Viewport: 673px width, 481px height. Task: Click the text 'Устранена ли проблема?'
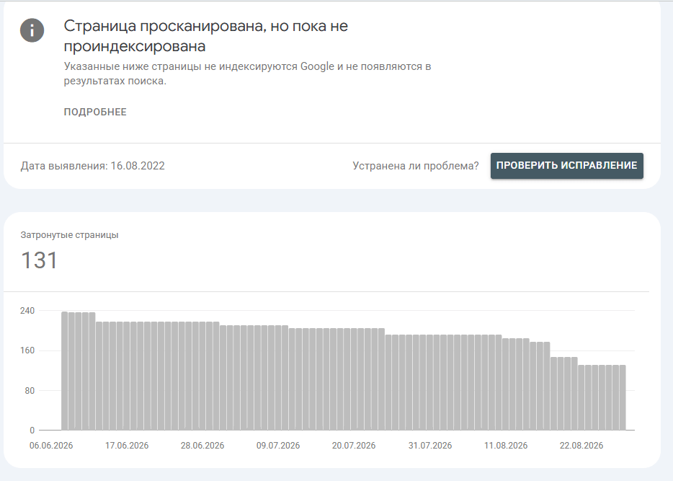[416, 166]
